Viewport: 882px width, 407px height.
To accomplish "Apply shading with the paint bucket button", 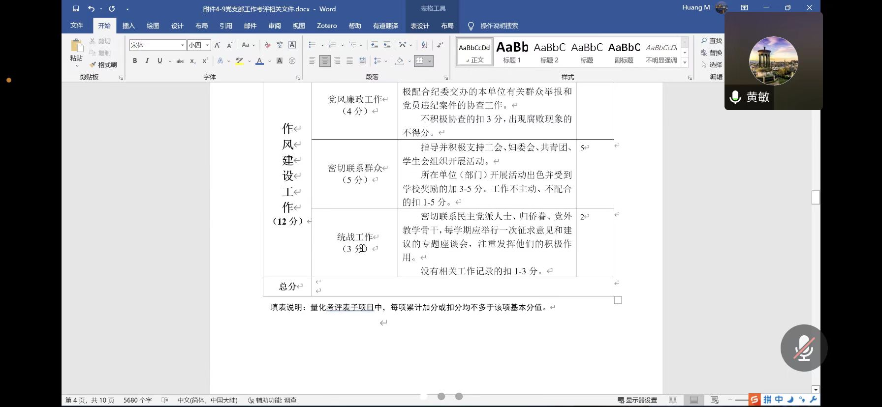I will click(x=399, y=60).
